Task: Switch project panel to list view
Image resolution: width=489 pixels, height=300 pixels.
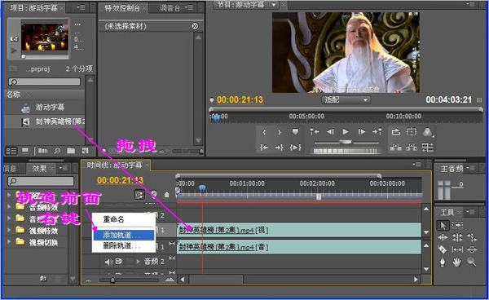Action: (x=11, y=152)
